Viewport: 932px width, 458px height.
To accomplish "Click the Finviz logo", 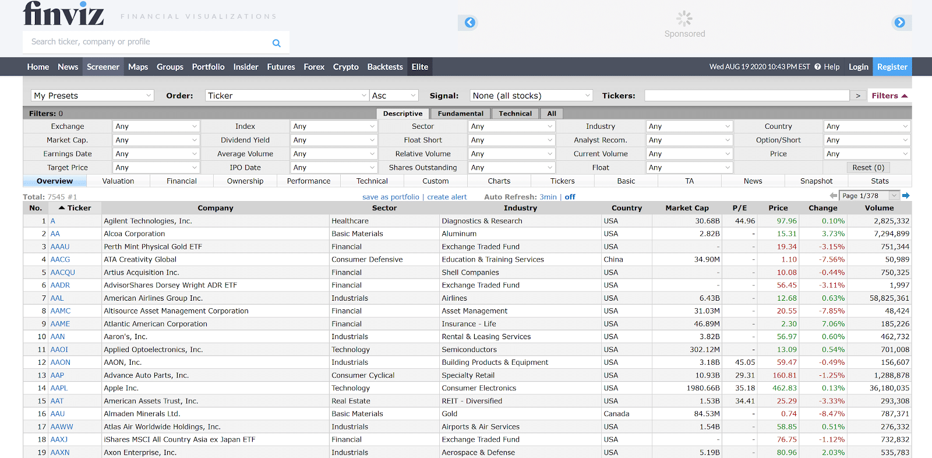I will coord(63,13).
